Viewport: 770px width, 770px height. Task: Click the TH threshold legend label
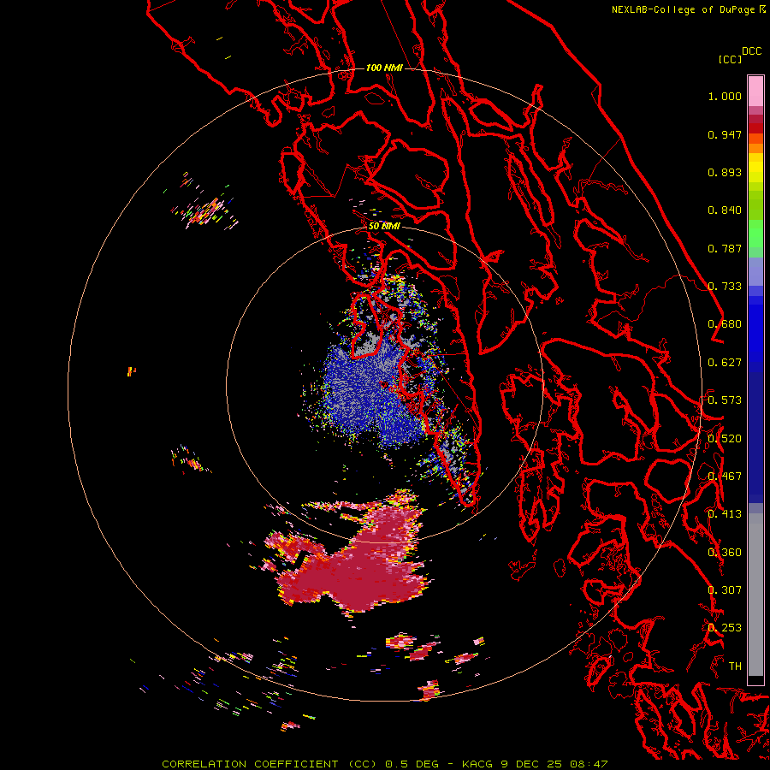735,666
